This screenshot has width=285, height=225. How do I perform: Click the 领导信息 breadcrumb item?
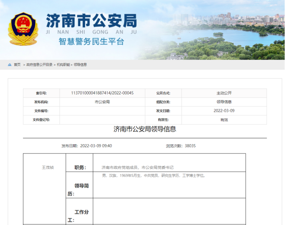pos(80,65)
